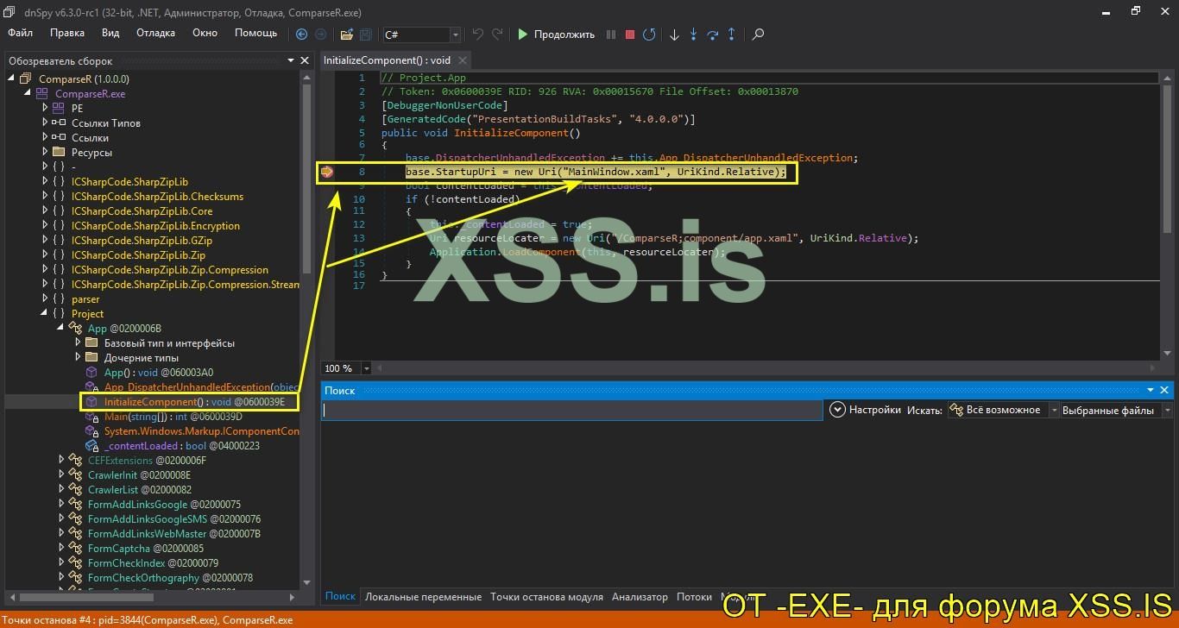The width and height of the screenshot is (1179, 628).
Task: Open the C# language dropdown
Action: (x=455, y=35)
